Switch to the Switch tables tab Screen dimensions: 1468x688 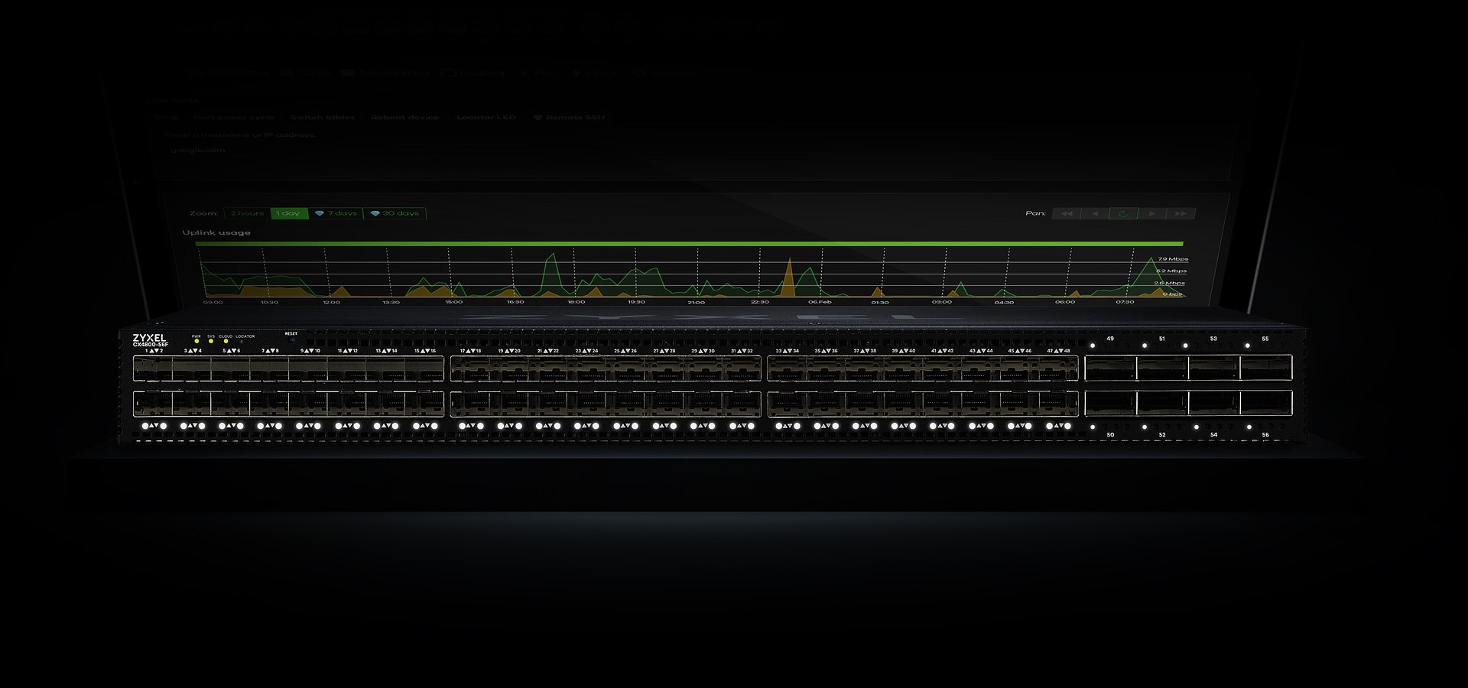pos(323,117)
